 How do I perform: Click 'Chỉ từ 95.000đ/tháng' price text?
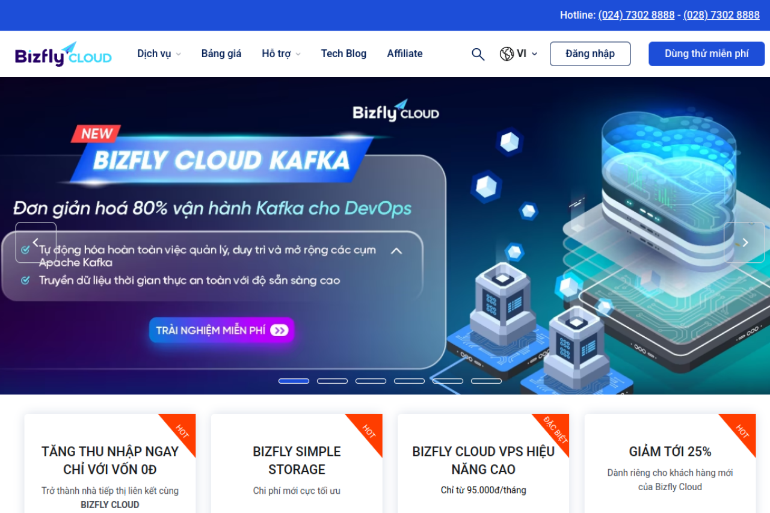click(484, 490)
